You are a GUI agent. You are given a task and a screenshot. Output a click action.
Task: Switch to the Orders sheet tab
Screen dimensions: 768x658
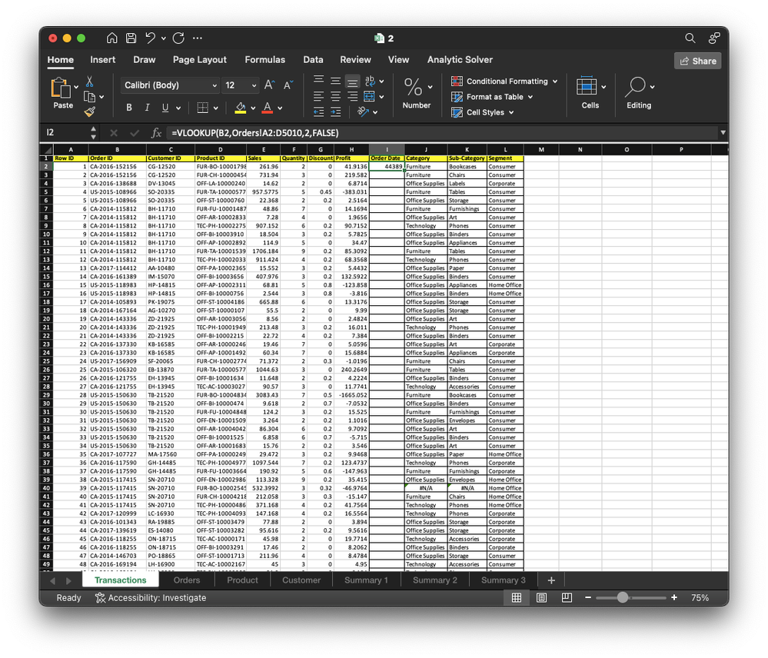[187, 580]
